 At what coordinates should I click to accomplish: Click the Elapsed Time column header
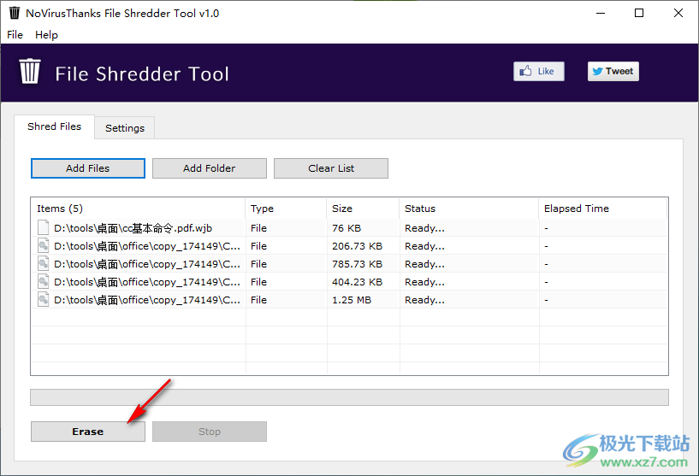pyautogui.click(x=603, y=209)
